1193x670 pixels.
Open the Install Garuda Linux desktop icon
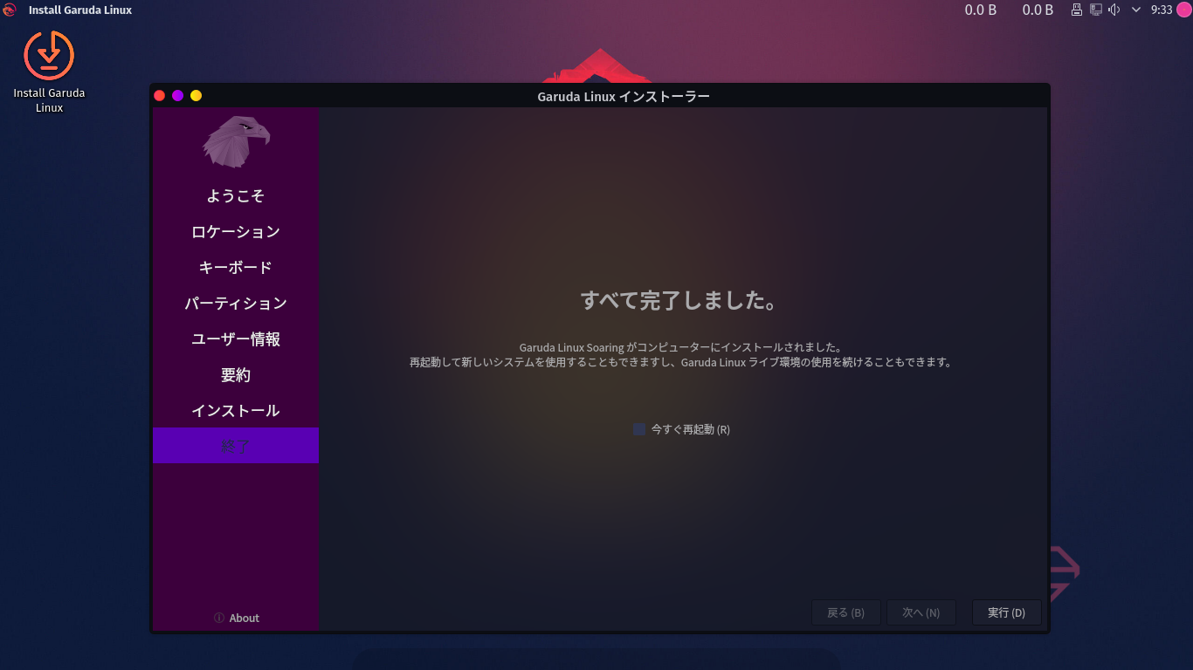pos(49,72)
